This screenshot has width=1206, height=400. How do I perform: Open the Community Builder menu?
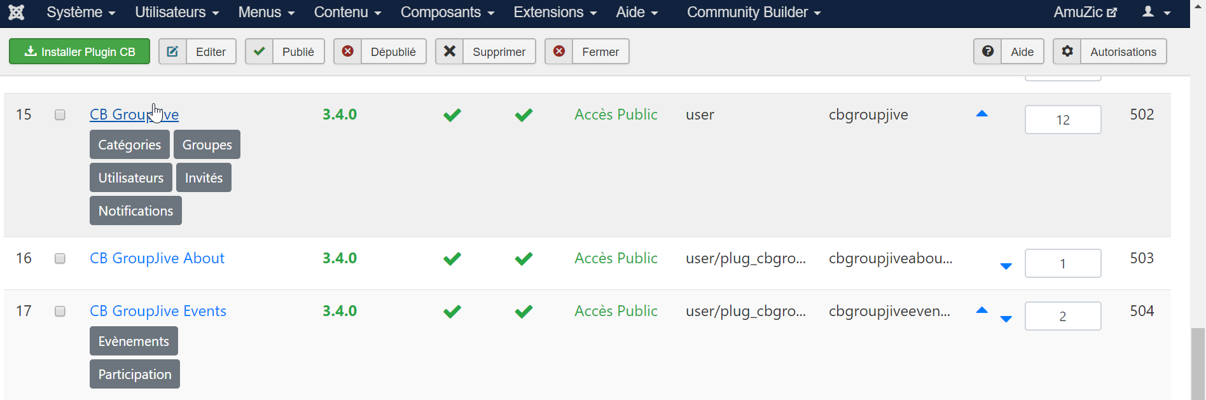(754, 12)
